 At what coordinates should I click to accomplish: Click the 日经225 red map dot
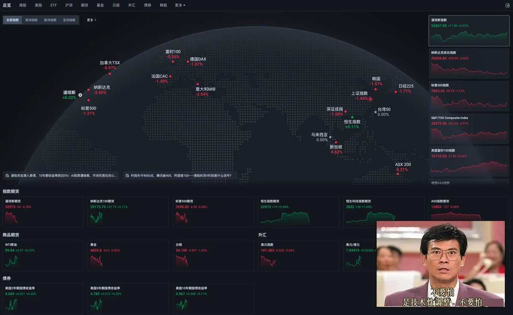coord(396,91)
